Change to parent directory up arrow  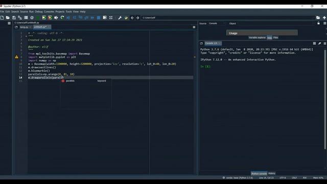click(324, 18)
